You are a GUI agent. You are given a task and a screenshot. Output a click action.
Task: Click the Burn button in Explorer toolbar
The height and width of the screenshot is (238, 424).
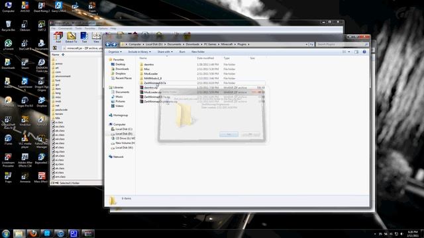[x=182, y=52]
